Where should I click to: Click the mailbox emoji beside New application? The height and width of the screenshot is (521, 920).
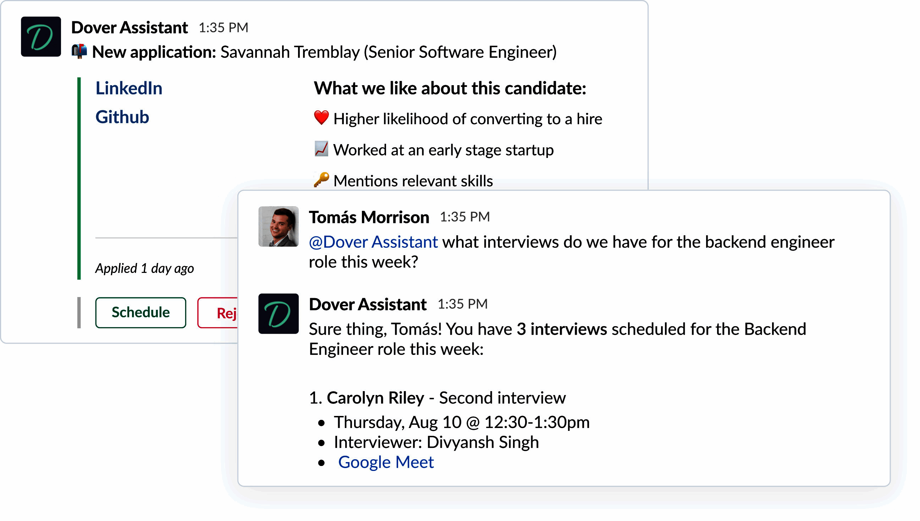pyautogui.click(x=79, y=51)
